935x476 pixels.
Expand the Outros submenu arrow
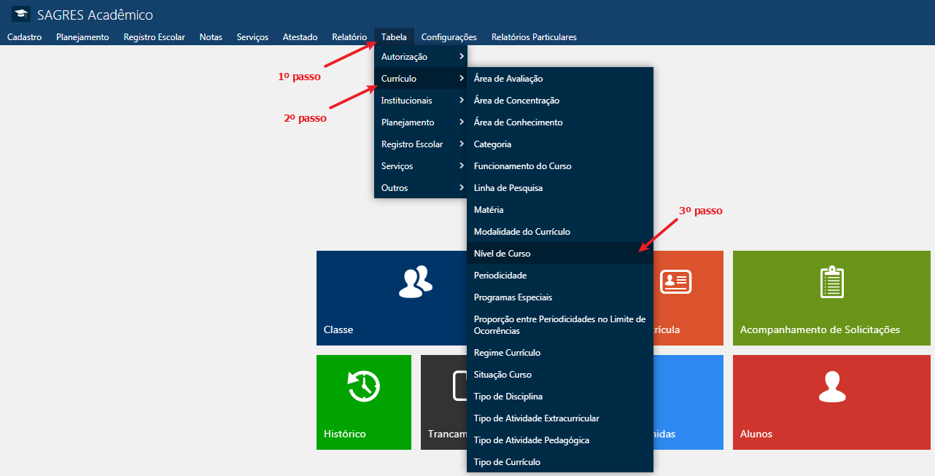click(461, 188)
